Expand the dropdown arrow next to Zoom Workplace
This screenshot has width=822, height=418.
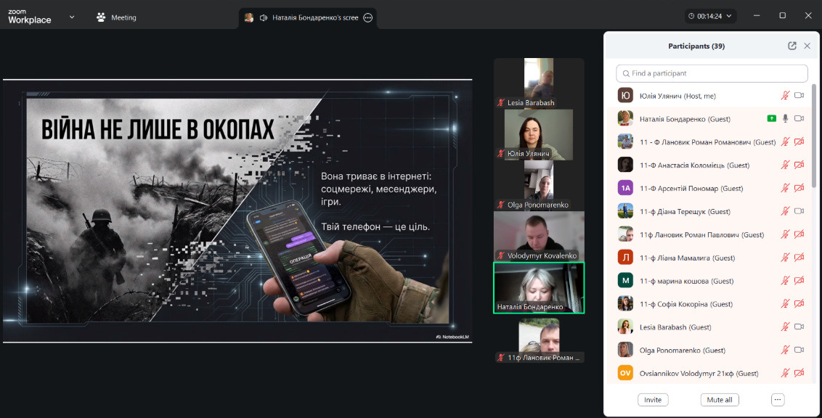[x=72, y=17]
